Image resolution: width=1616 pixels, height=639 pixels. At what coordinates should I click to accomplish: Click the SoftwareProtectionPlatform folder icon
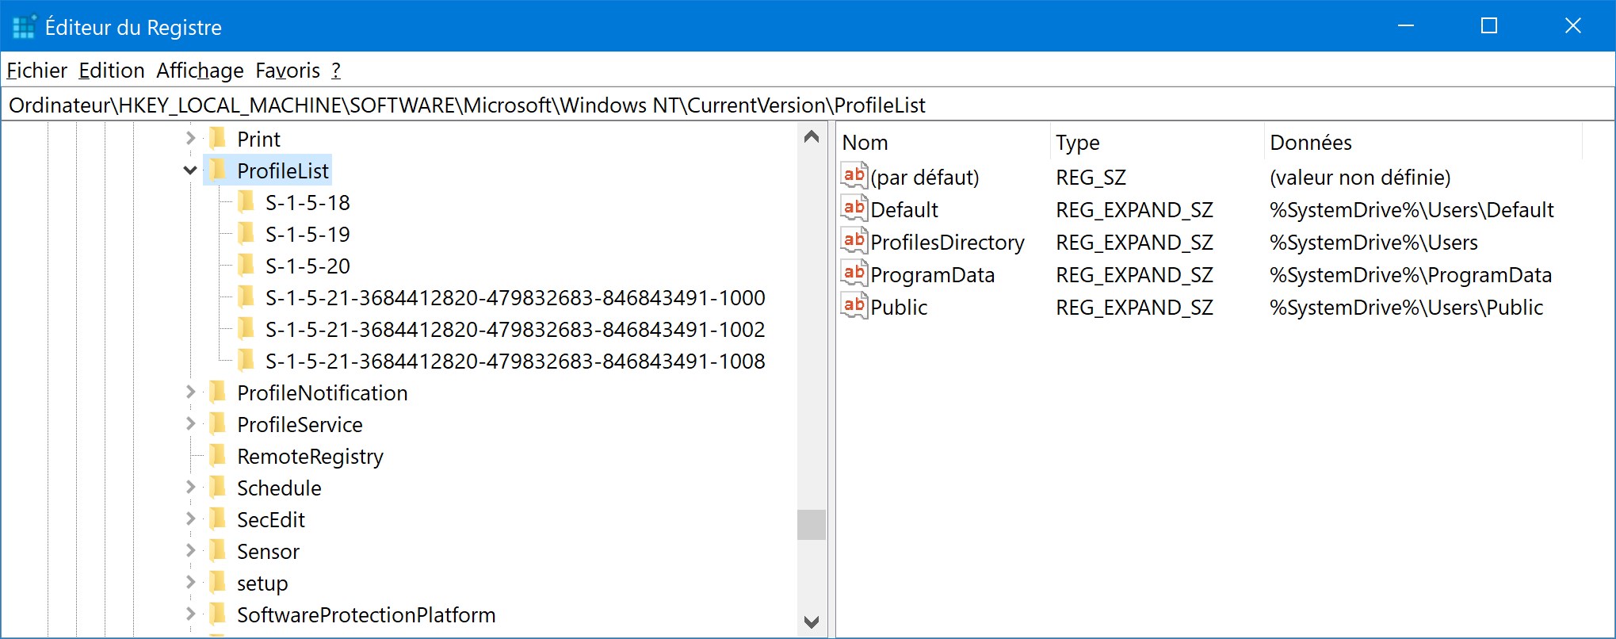click(218, 614)
